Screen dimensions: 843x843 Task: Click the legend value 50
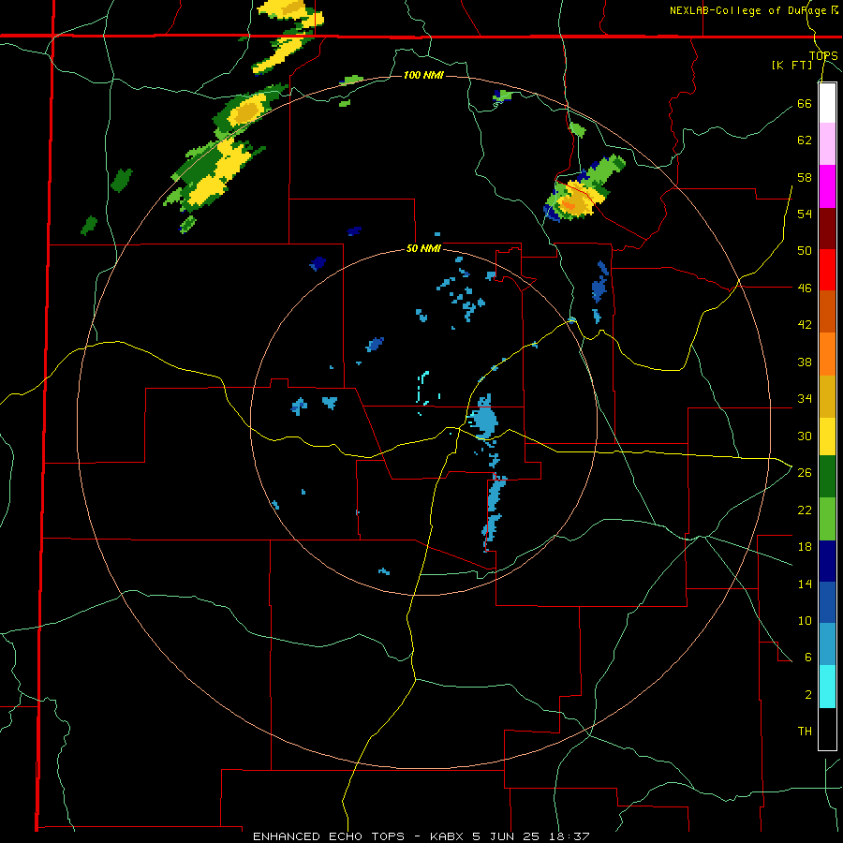805,251
